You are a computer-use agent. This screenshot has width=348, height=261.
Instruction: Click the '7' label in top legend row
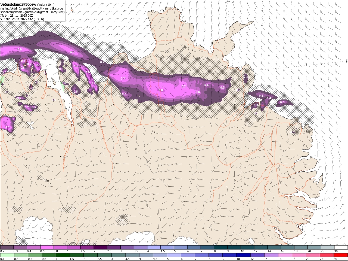pyautogui.click(x=201, y=251)
